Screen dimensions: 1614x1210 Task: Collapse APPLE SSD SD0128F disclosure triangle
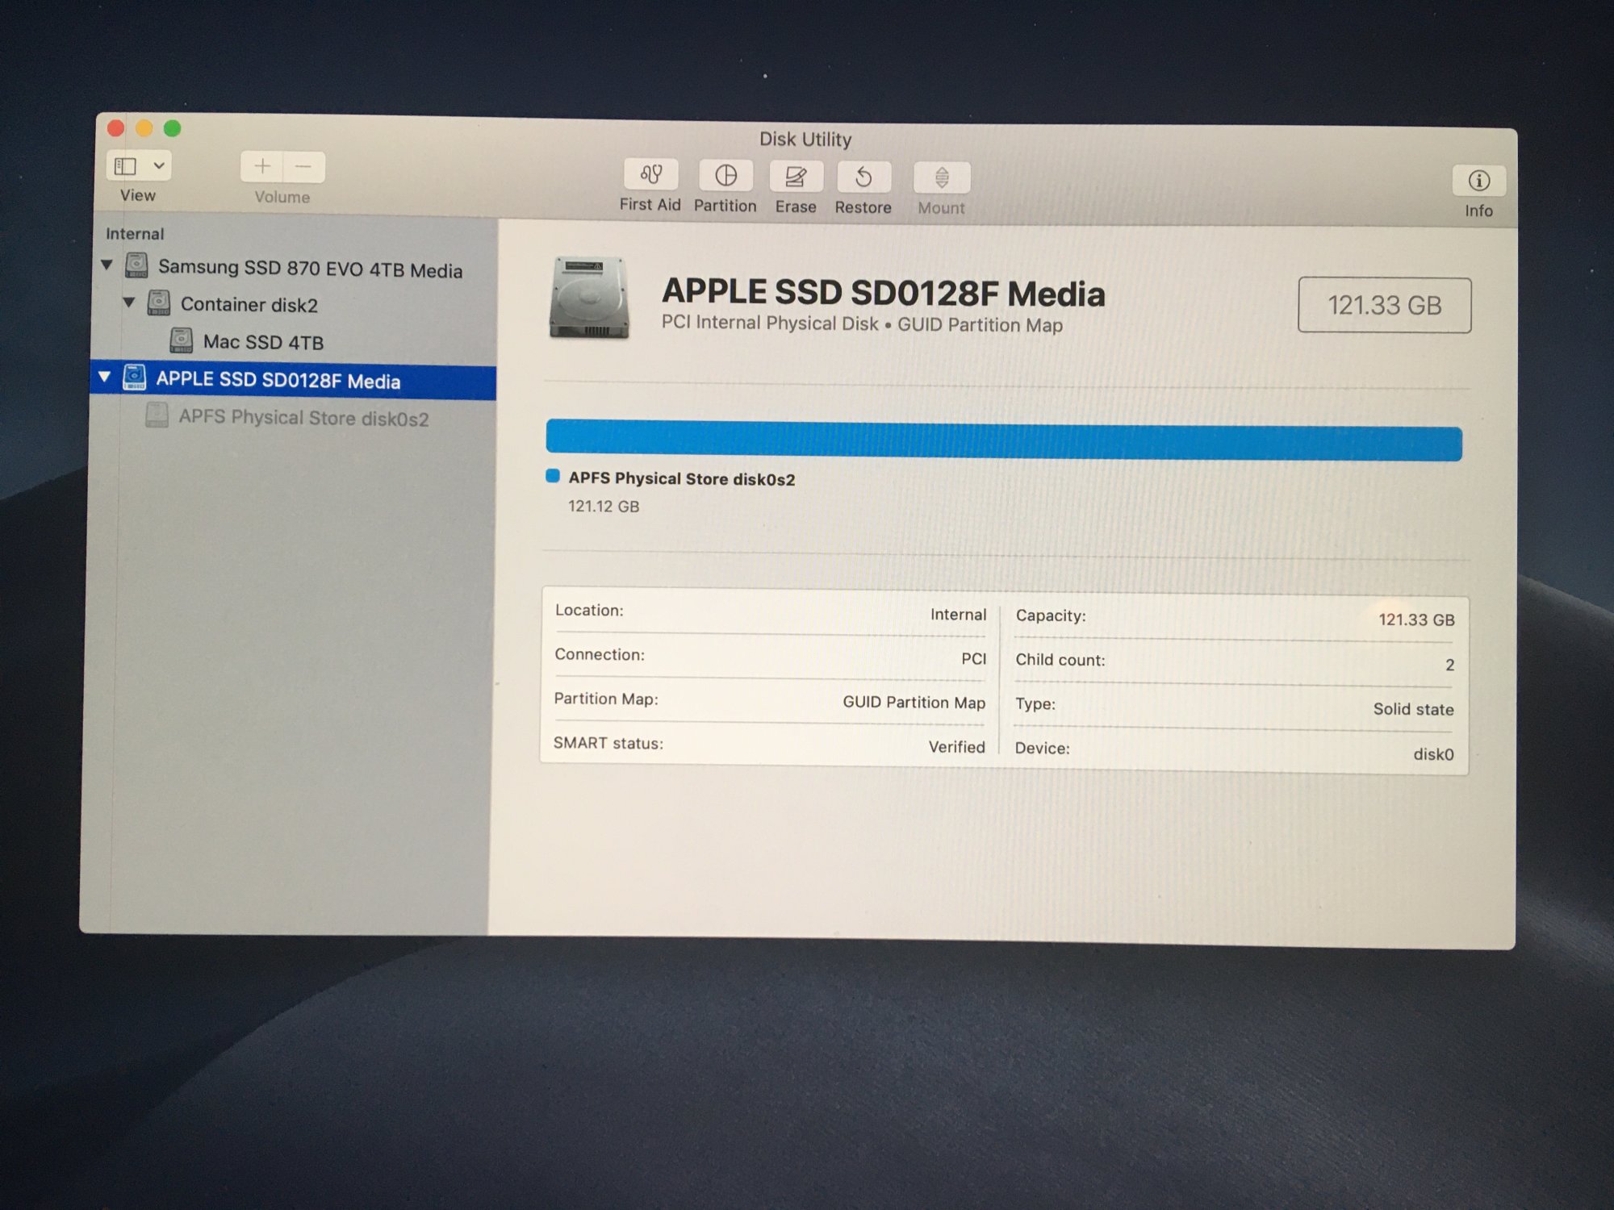pos(104,377)
